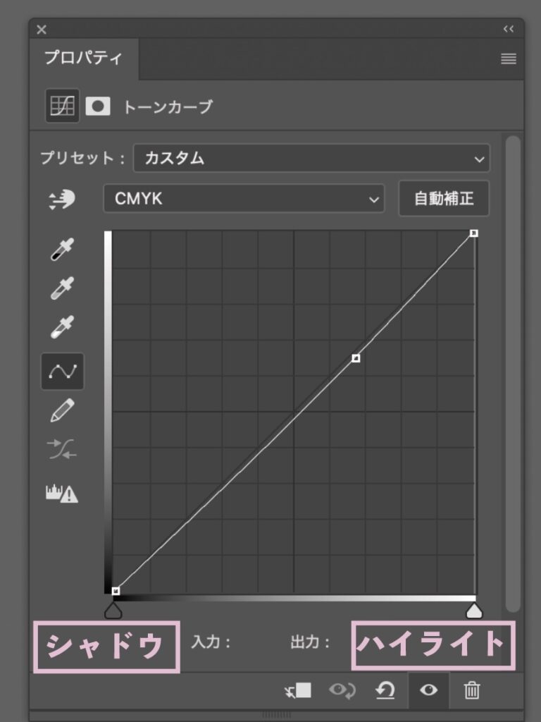The image size is (541, 722).
Task: Open the CMYK channel dropdown
Action: 244,199
